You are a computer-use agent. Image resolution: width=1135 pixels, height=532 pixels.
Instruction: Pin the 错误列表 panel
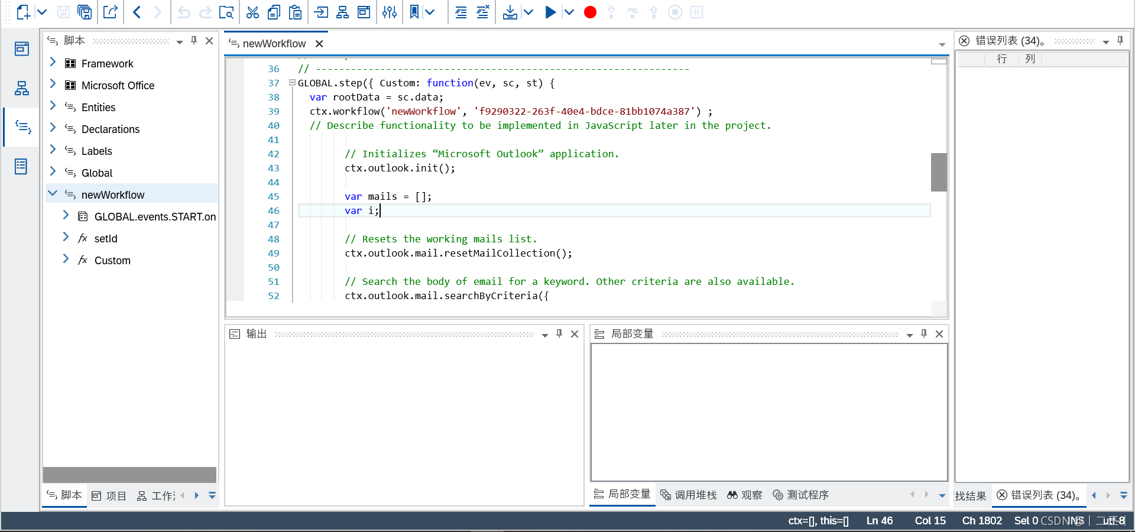coord(1120,40)
